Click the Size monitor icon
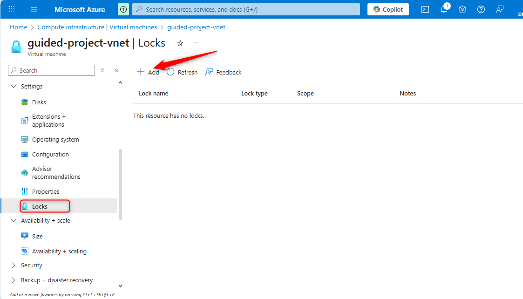Screen dimensions: 523x299 click(x=25, y=236)
